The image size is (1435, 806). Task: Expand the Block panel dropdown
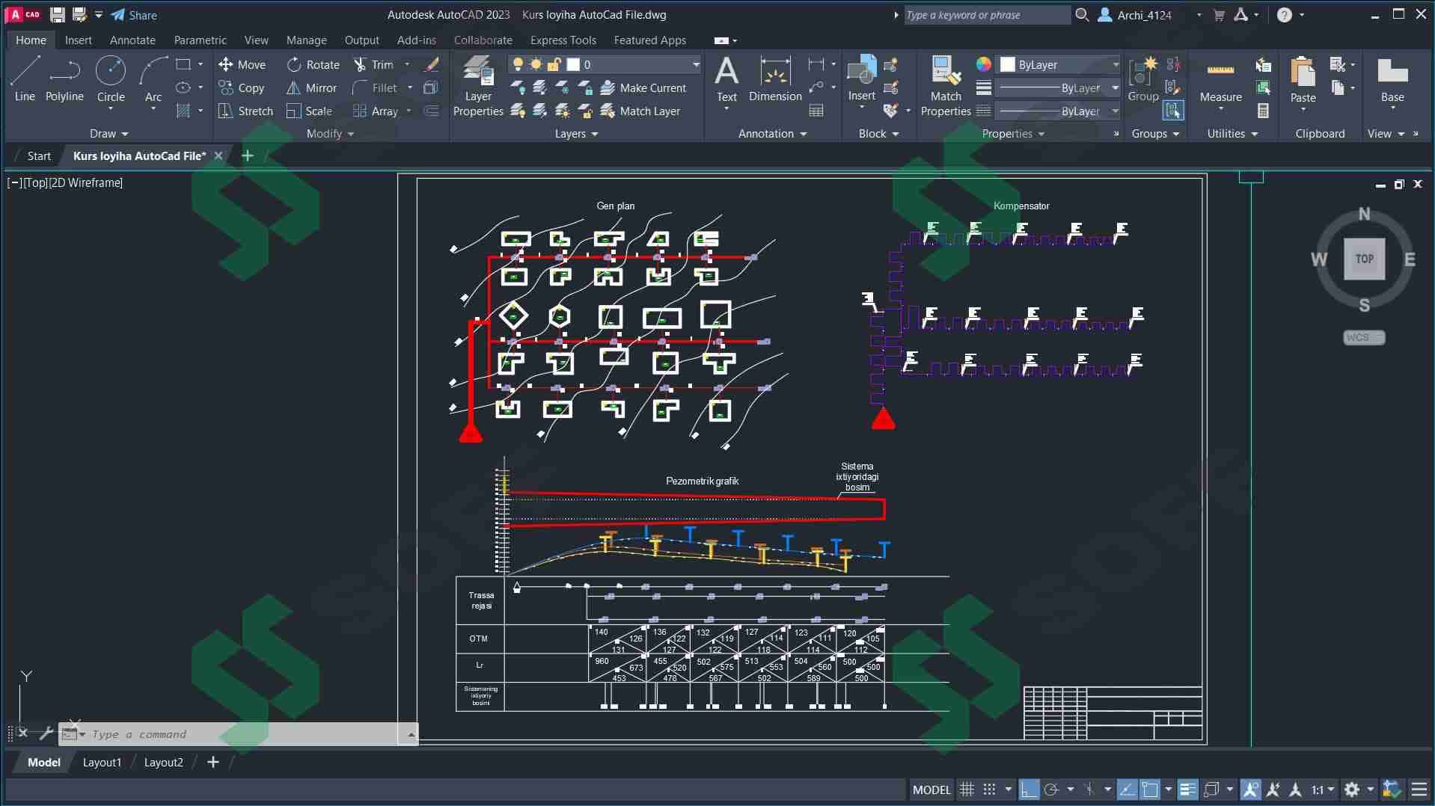878,134
